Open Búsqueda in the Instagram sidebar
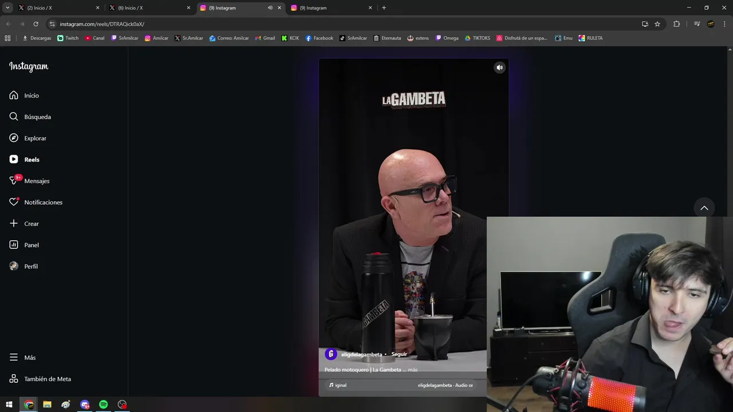 (x=30, y=117)
